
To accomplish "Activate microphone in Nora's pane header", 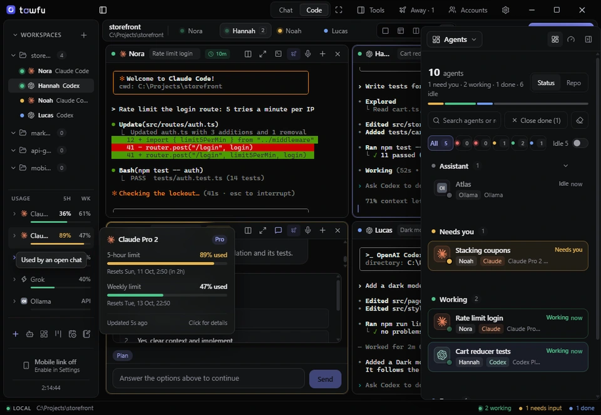I will (308, 54).
